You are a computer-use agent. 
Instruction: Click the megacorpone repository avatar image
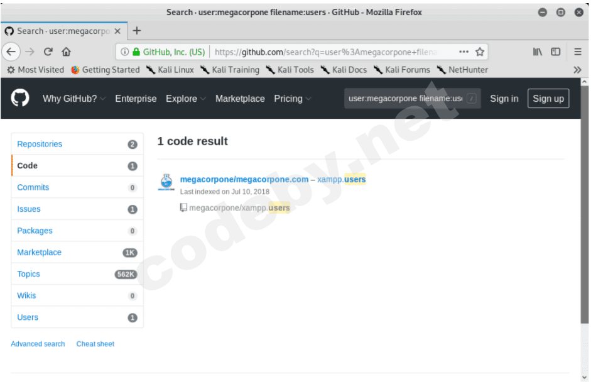tap(166, 182)
